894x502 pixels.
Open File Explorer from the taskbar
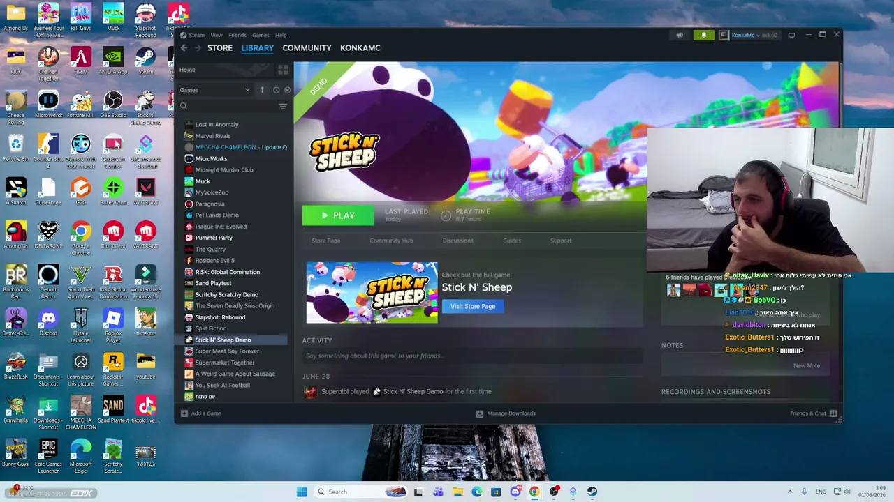point(457,492)
